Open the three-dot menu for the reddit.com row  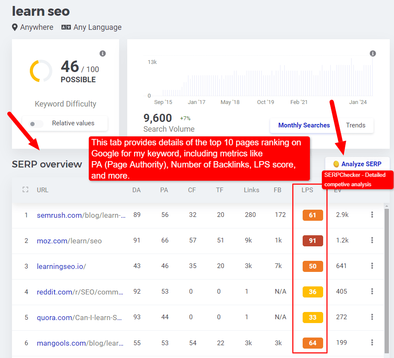[x=372, y=292]
